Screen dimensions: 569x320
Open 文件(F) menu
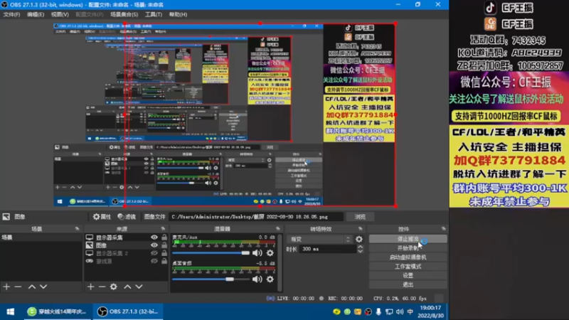[11, 14]
